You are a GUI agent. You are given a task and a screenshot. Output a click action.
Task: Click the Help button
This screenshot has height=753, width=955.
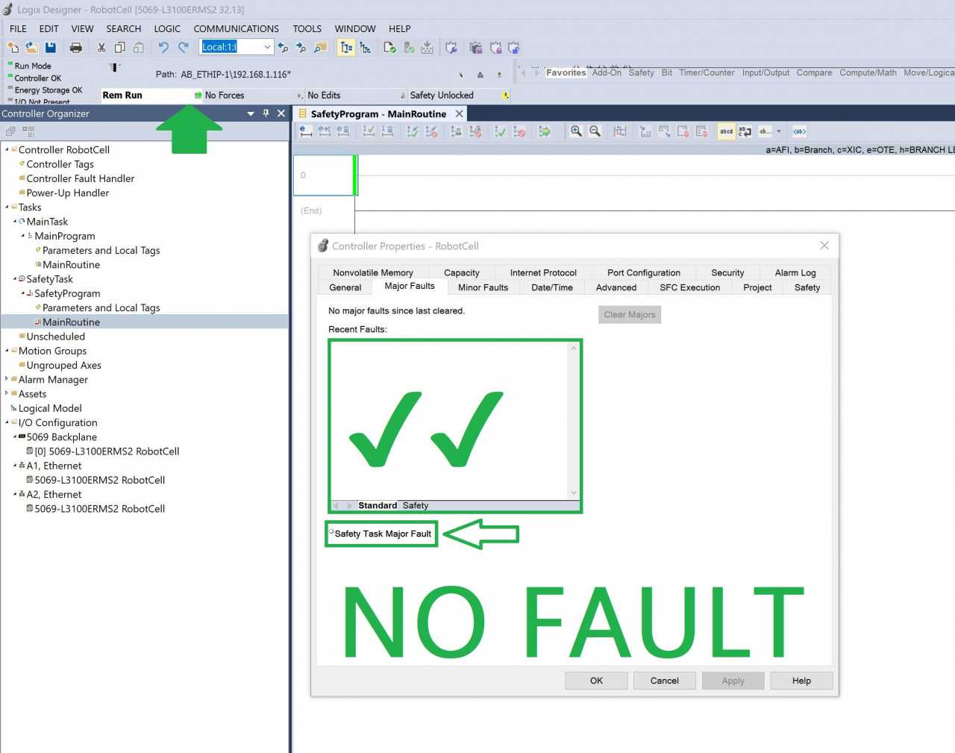point(801,681)
